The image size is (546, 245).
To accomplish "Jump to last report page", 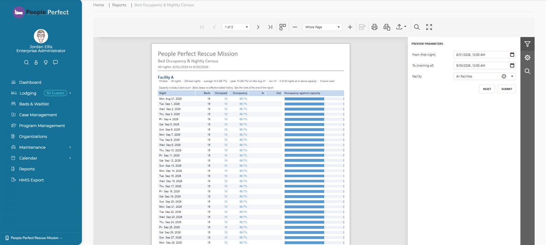I will [270, 27].
